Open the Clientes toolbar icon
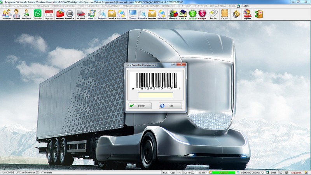The image size is (311, 175). tap(7, 14)
